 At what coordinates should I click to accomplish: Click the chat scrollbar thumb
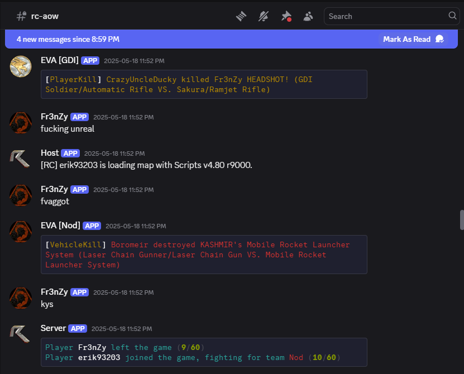tap(461, 219)
